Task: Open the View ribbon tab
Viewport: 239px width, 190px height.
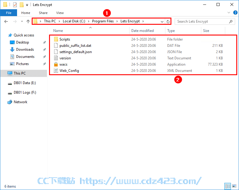Action: coord(60,13)
